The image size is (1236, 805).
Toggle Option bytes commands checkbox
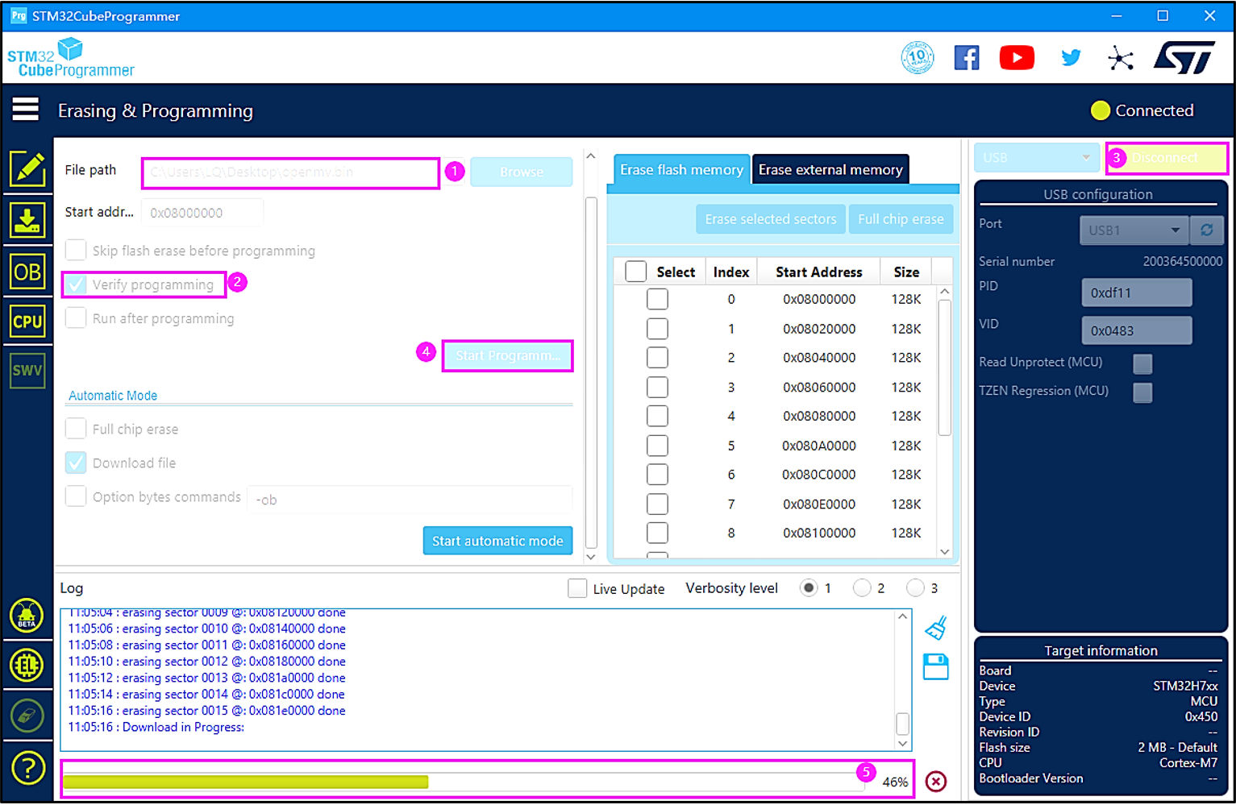tap(76, 496)
